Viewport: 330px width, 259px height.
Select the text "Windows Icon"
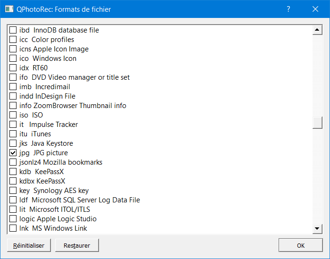[55, 58]
